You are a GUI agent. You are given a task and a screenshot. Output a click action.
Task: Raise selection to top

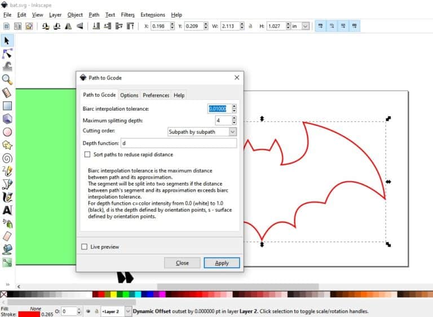[130, 27]
